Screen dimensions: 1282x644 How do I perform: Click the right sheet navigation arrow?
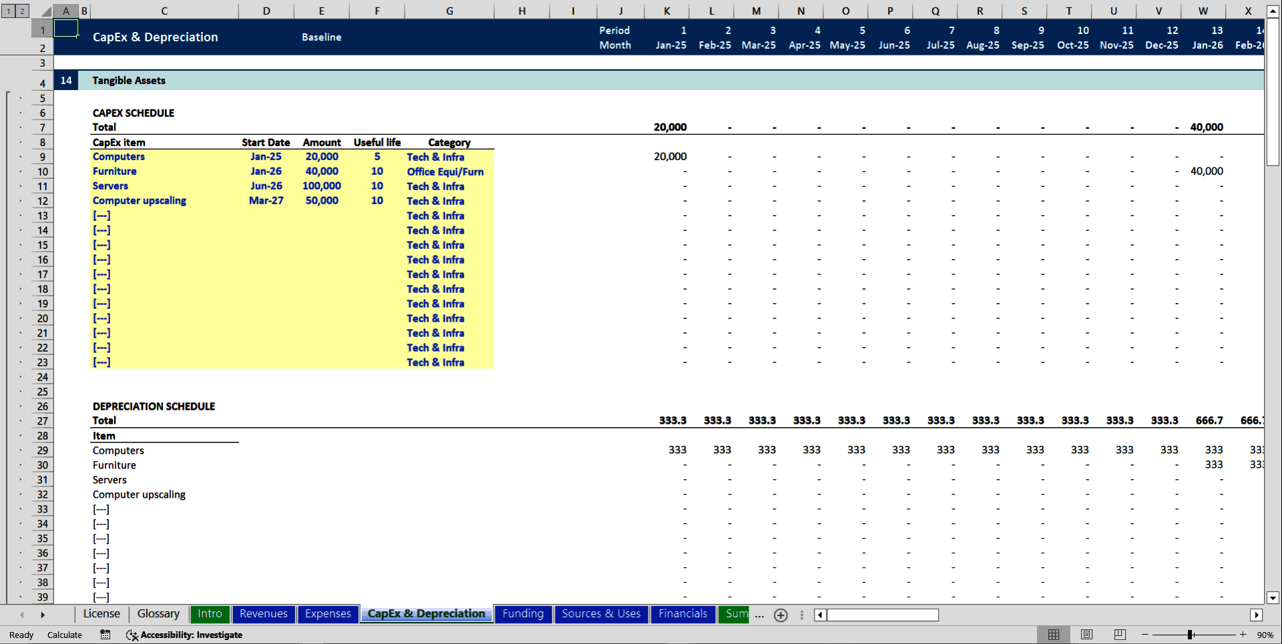pyautogui.click(x=43, y=615)
